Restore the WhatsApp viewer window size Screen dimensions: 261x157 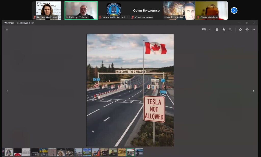247,23
